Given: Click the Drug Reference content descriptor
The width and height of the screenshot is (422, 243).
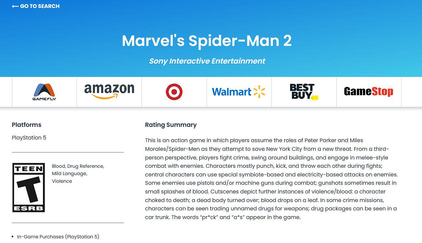Looking at the screenshot, I should (86, 166).
